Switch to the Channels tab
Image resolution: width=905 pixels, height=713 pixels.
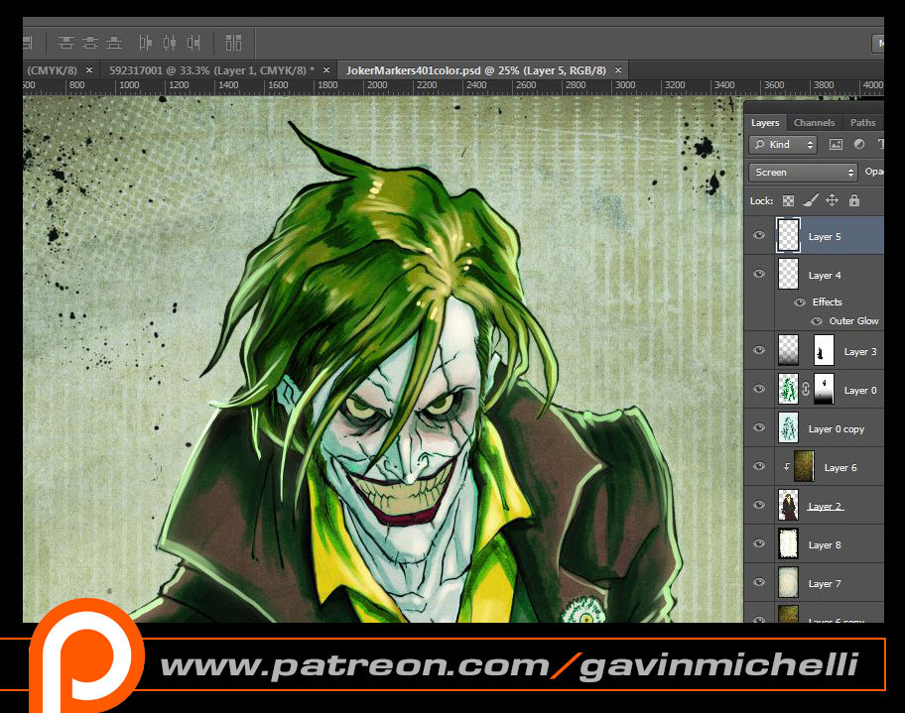pos(814,122)
